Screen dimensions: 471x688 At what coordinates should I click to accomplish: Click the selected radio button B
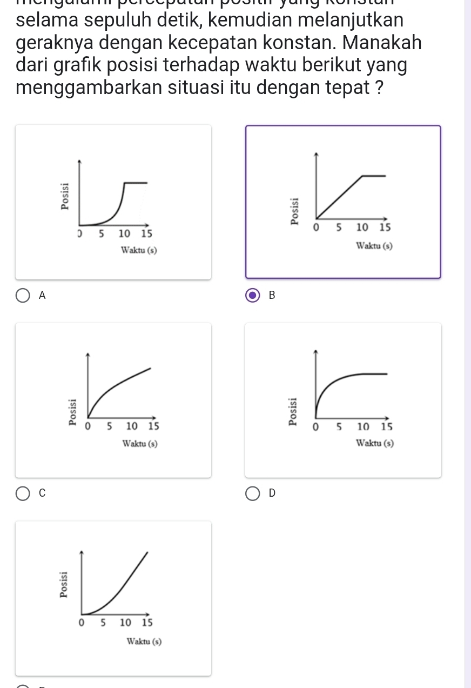[x=253, y=296]
